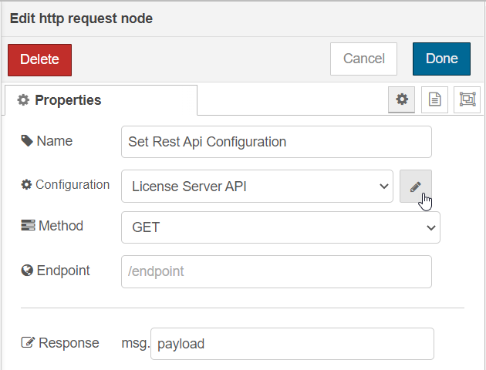Confirm changes with the Done button

coord(441,59)
